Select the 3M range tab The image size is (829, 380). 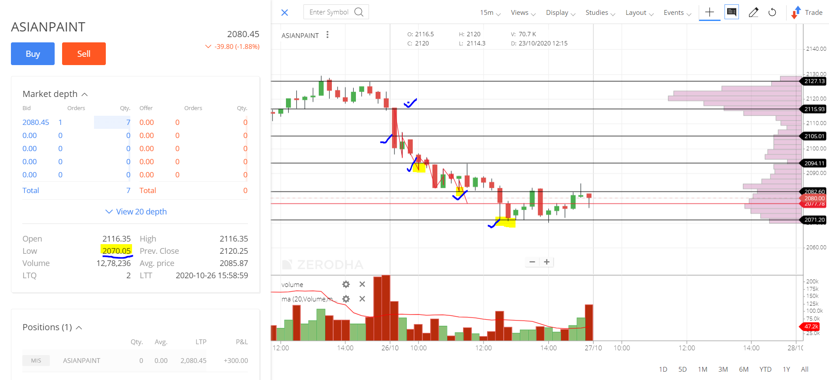click(723, 370)
